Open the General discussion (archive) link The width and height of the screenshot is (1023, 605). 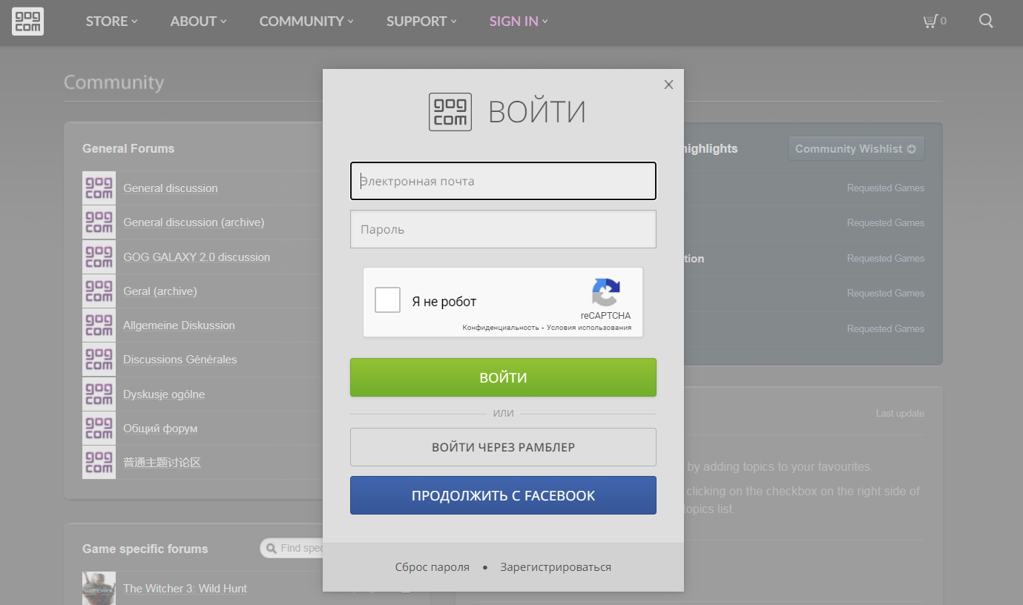click(194, 222)
